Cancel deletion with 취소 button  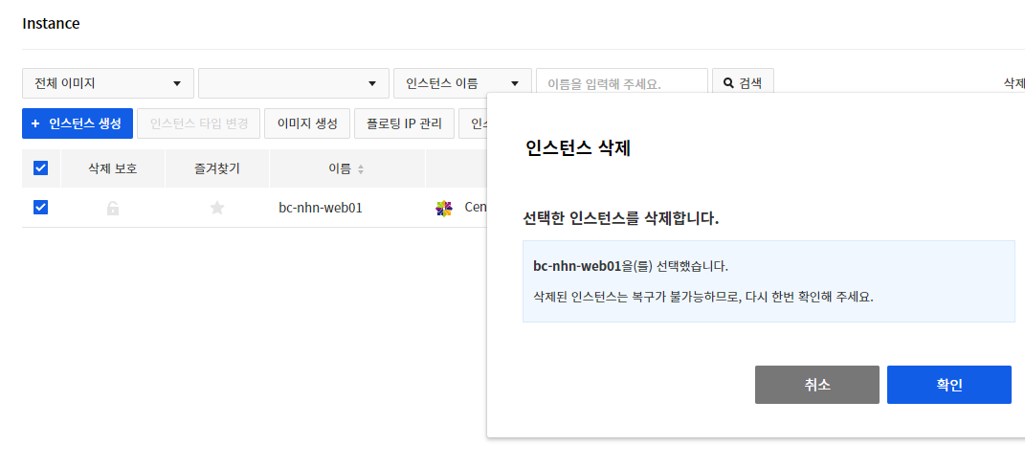[817, 385]
